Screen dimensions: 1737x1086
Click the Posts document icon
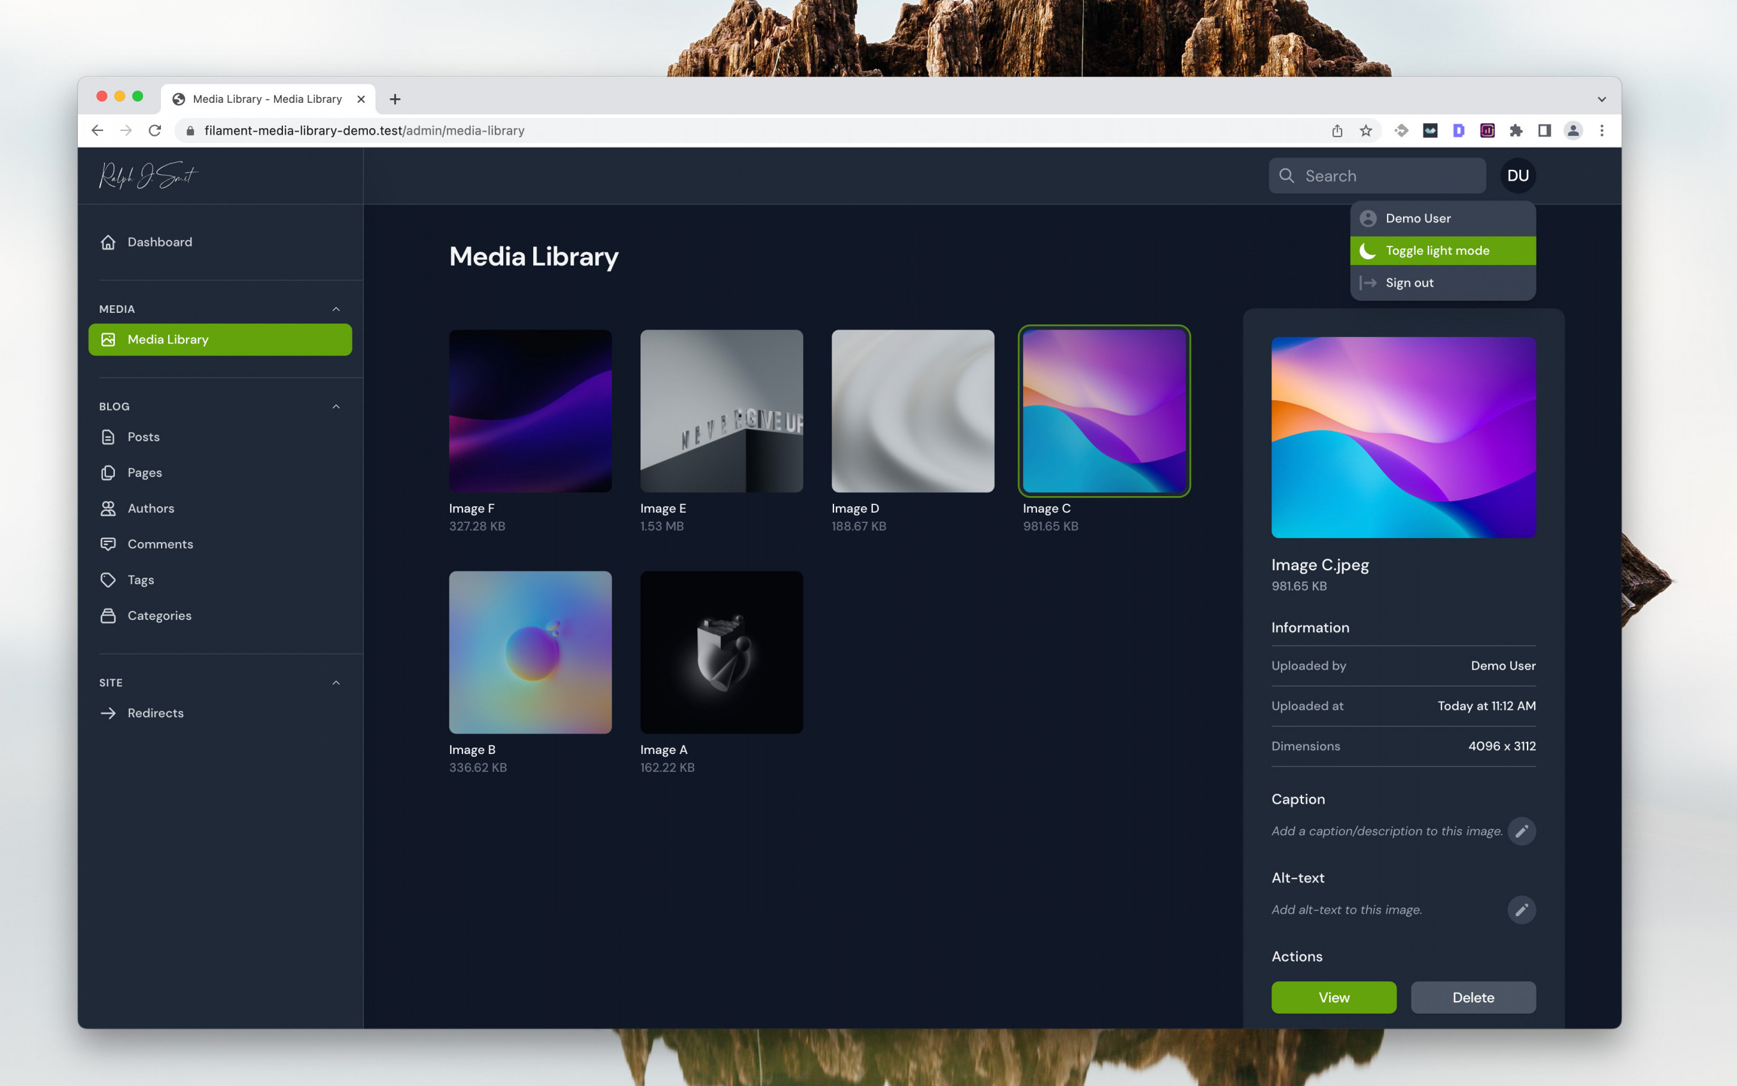click(x=108, y=437)
